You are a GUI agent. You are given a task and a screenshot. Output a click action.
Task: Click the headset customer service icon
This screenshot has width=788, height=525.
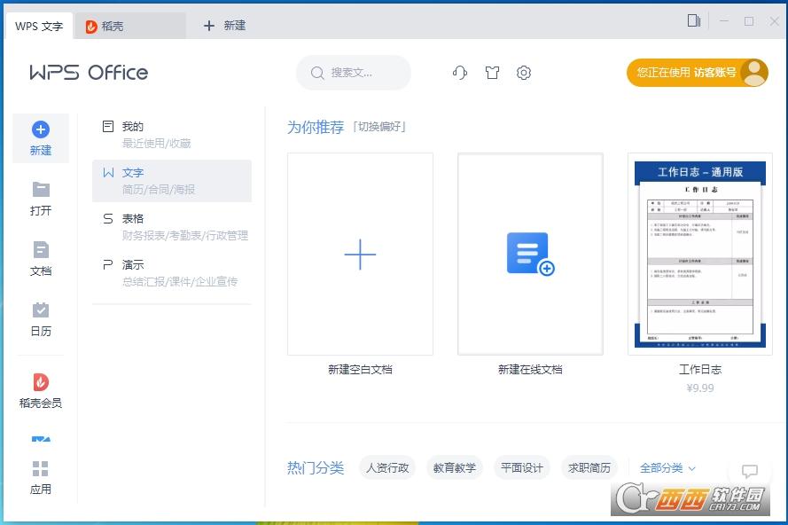click(x=460, y=73)
